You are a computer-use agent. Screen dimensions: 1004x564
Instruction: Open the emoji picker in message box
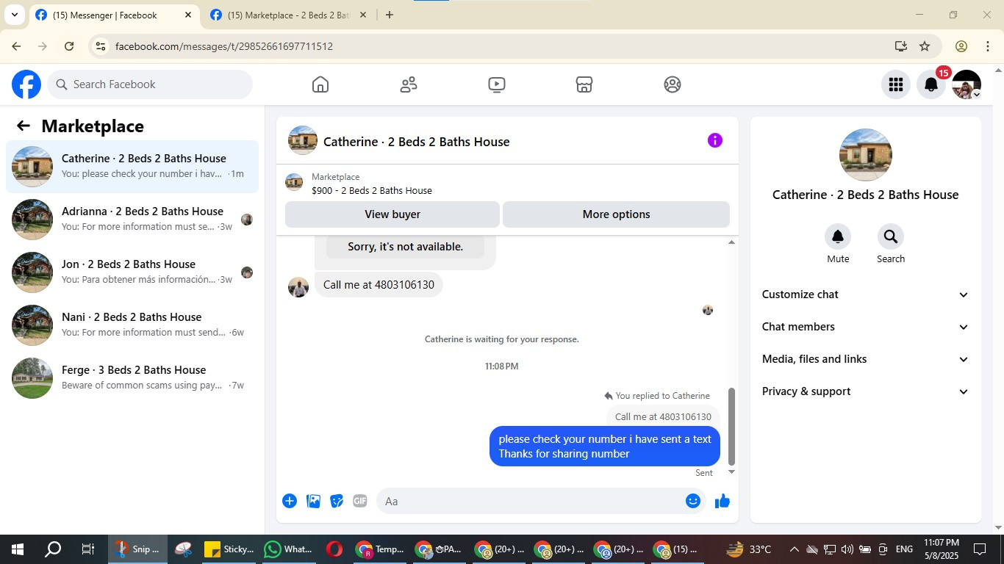point(692,501)
